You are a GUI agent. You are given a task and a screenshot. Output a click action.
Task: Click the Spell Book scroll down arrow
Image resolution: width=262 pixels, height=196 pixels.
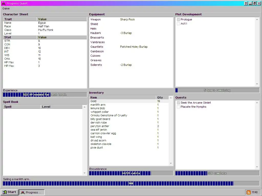[x=84, y=173]
